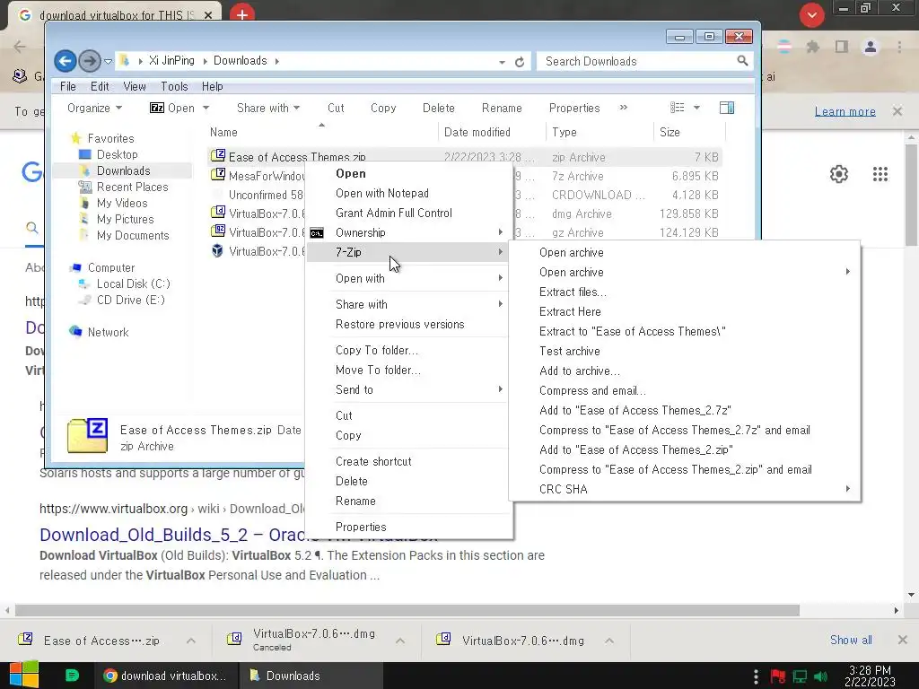Open Chrome extensions puzzle icon
The width and height of the screenshot is (919, 689).
tap(812, 47)
